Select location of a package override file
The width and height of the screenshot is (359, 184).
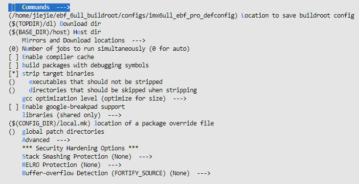click(x=112, y=123)
